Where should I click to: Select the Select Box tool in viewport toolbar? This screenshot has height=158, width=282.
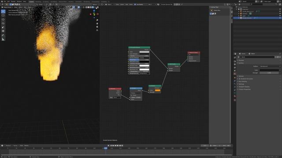(3, 11)
